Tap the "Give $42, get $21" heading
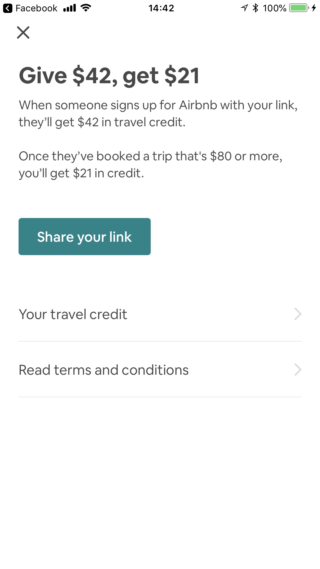 pos(109,76)
